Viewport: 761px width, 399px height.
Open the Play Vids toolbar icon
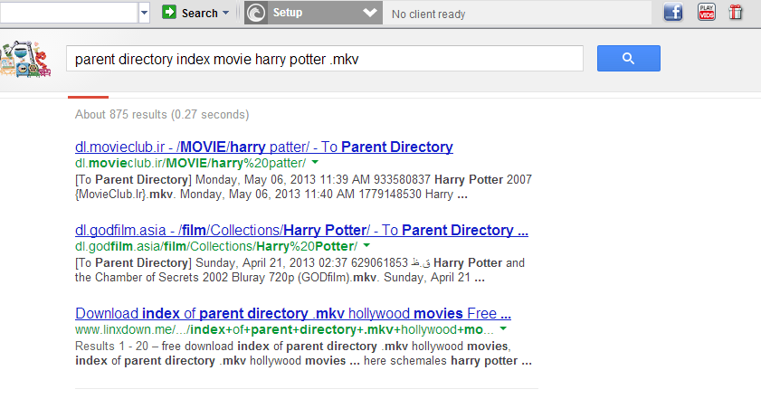pos(706,12)
